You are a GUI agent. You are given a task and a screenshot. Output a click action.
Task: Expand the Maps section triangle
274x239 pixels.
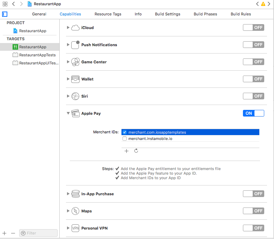68,211
